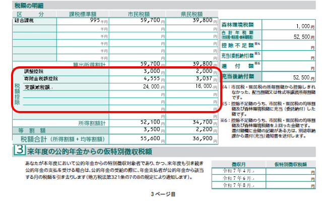Screen dimensions: 322x201
Task: Click the 995 taxable base value
Action: (95, 20)
